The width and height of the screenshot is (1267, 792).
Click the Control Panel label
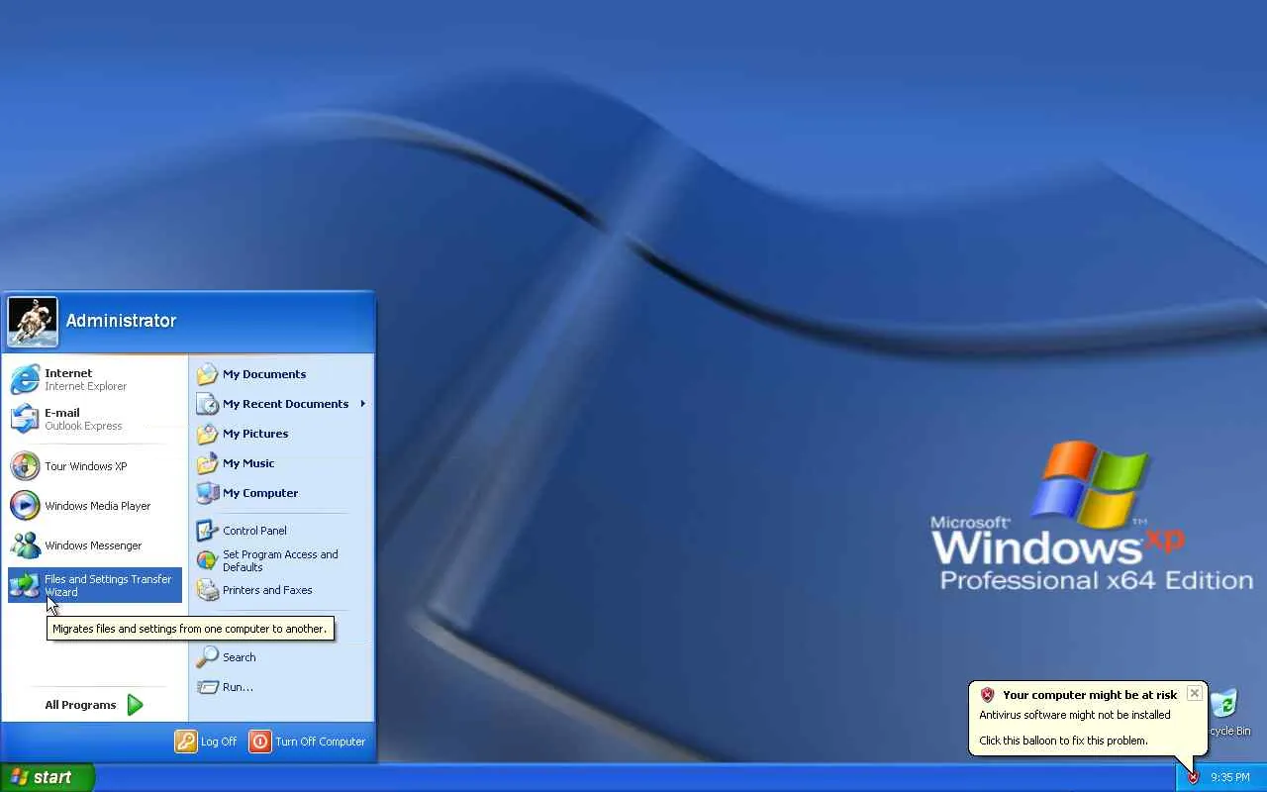click(x=254, y=531)
